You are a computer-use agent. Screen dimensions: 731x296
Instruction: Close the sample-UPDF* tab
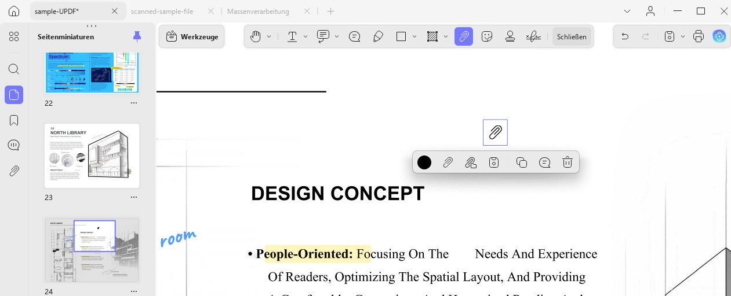(115, 11)
